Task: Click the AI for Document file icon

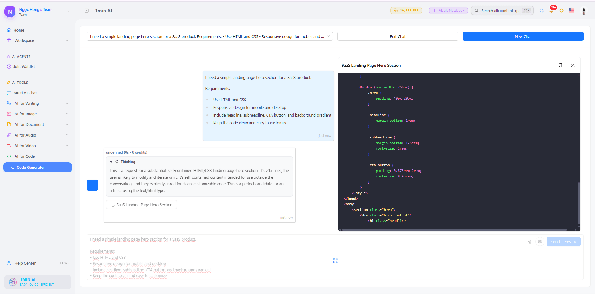Action: click(9, 124)
